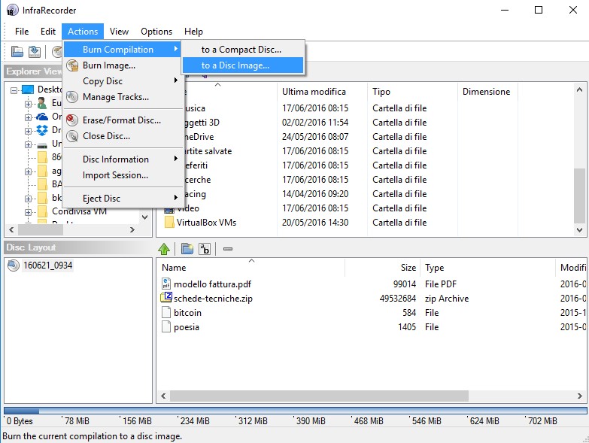The height and width of the screenshot is (443, 589).
Task: Click down arrow of file list scrollbar
Action: 579,229
